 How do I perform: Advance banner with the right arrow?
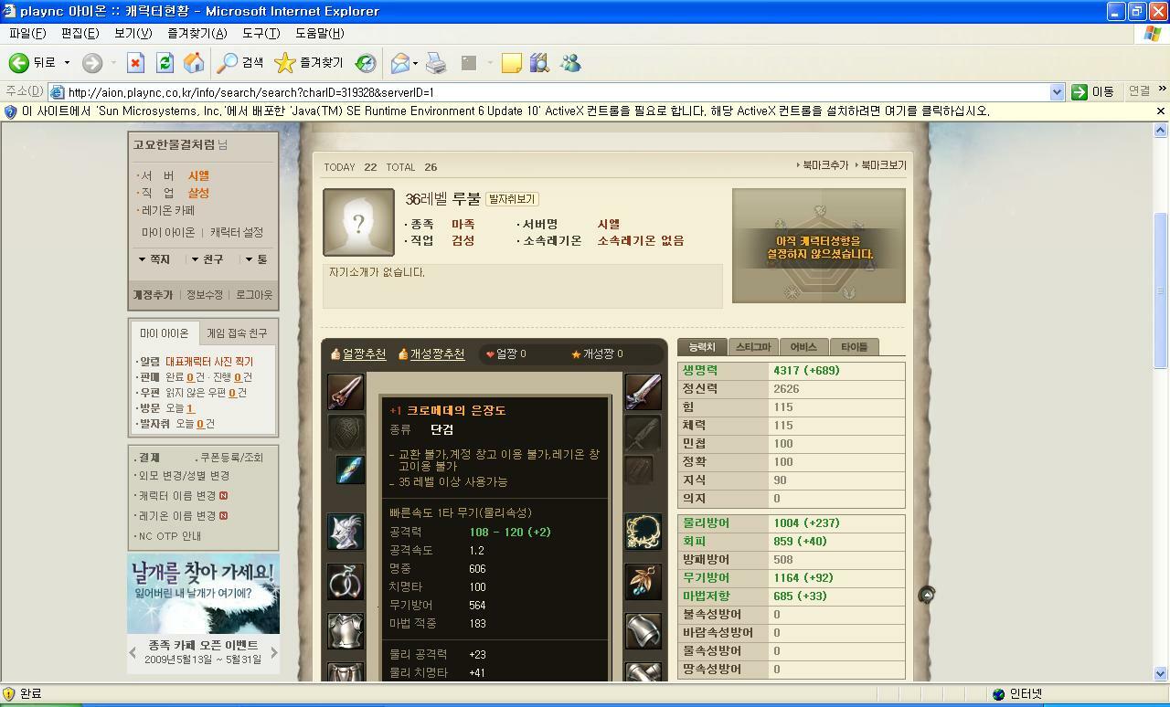click(x=273, y=652)
